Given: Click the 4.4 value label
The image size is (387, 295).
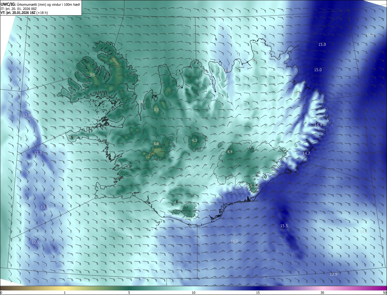Looking at the screenshot, I should tap(230, 152).
